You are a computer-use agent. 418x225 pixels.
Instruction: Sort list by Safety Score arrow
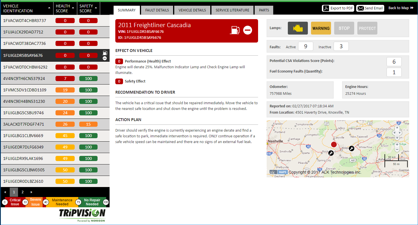coord(96,8)
